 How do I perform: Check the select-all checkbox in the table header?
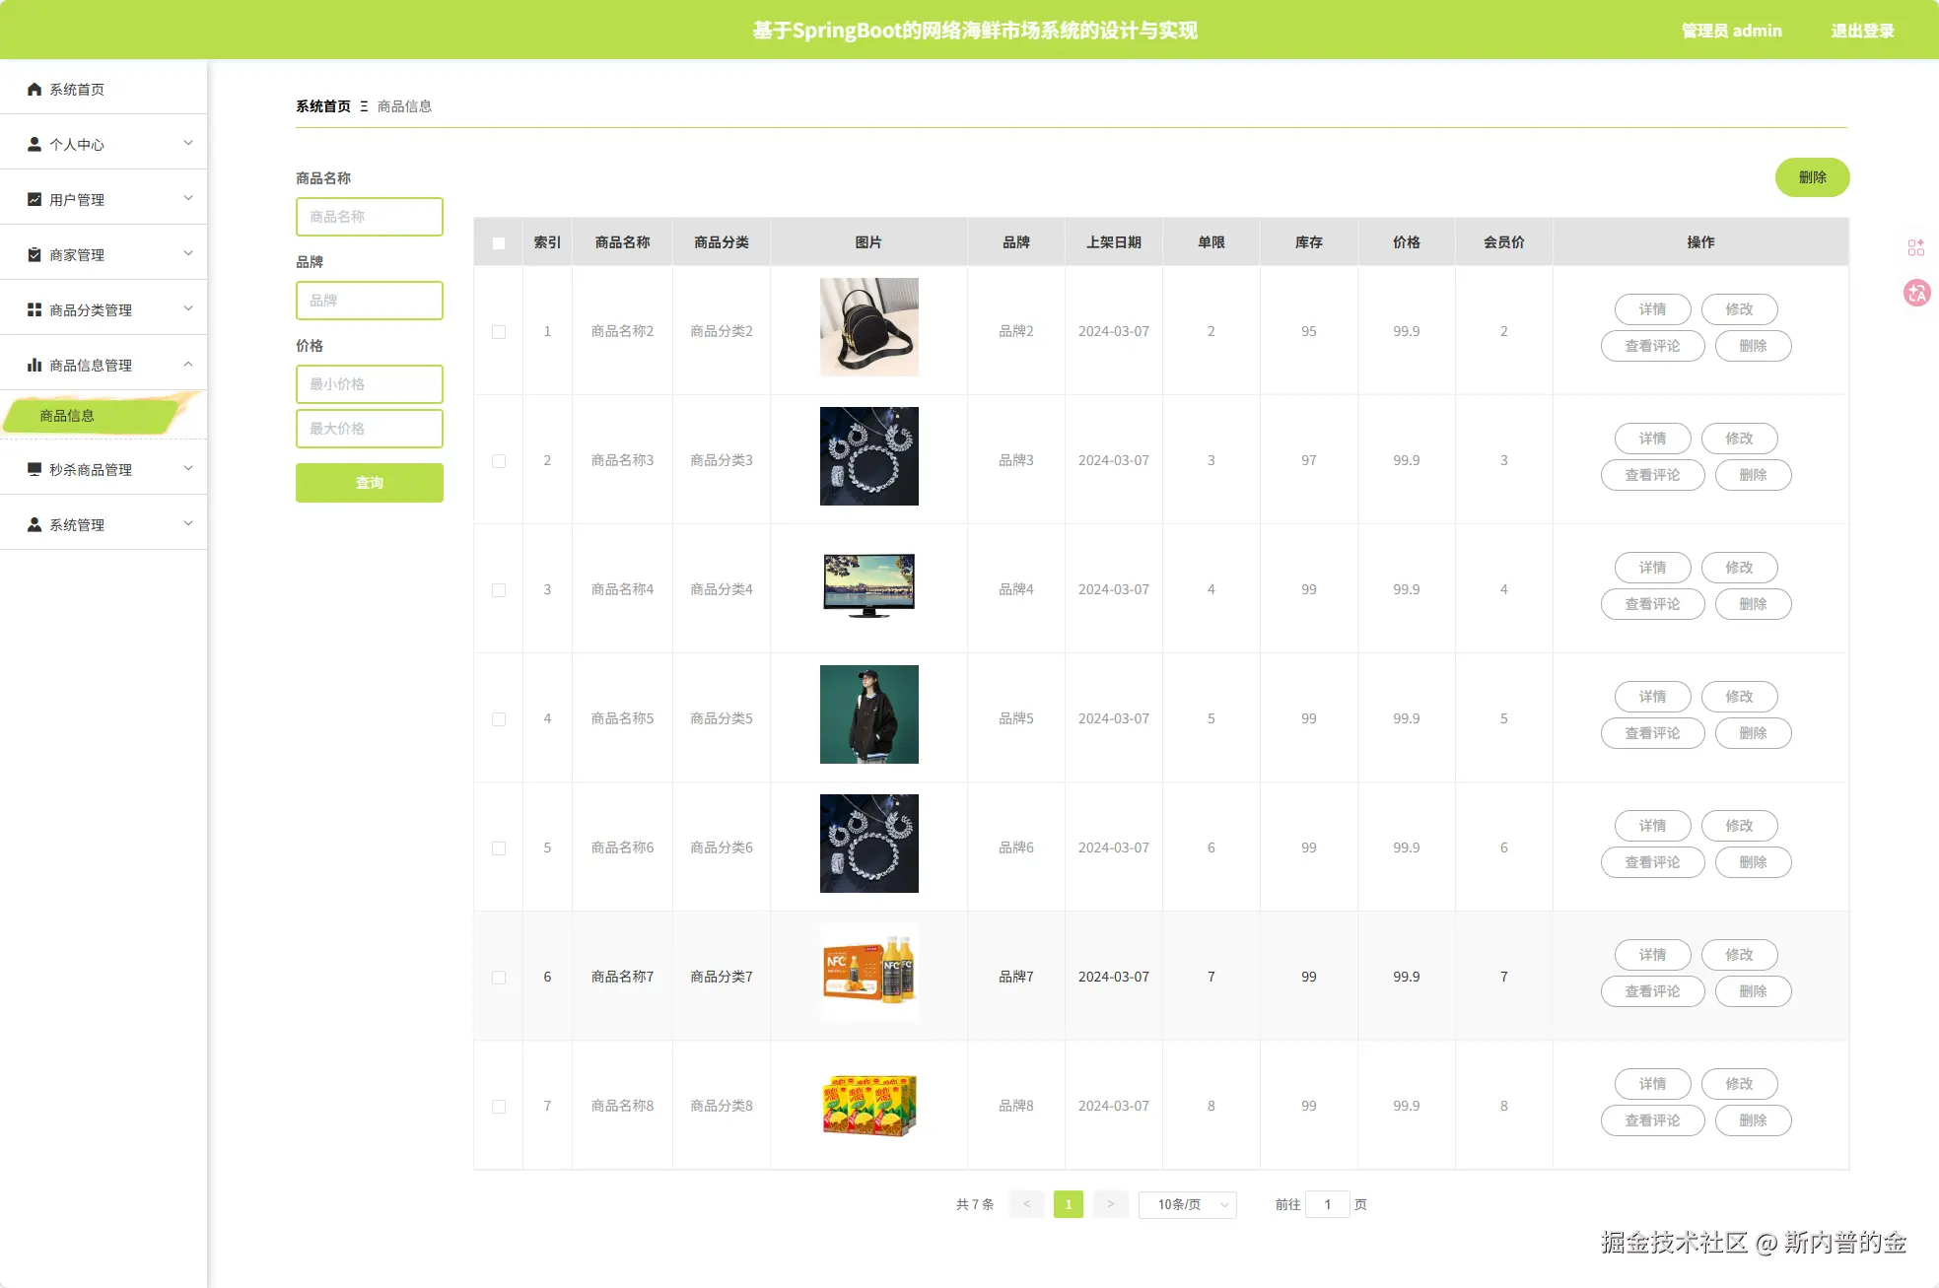(x=499, y=243)
